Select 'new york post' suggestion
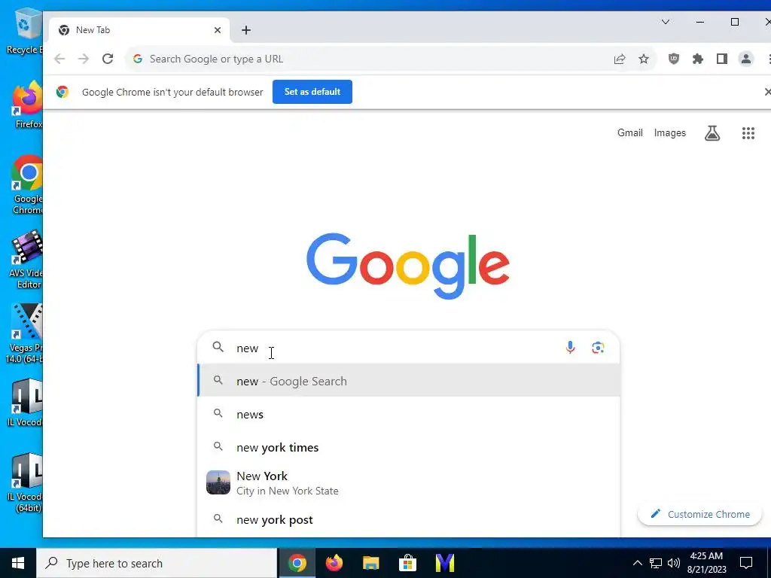This screenshot has width=771, height=578. click(408, 519)
